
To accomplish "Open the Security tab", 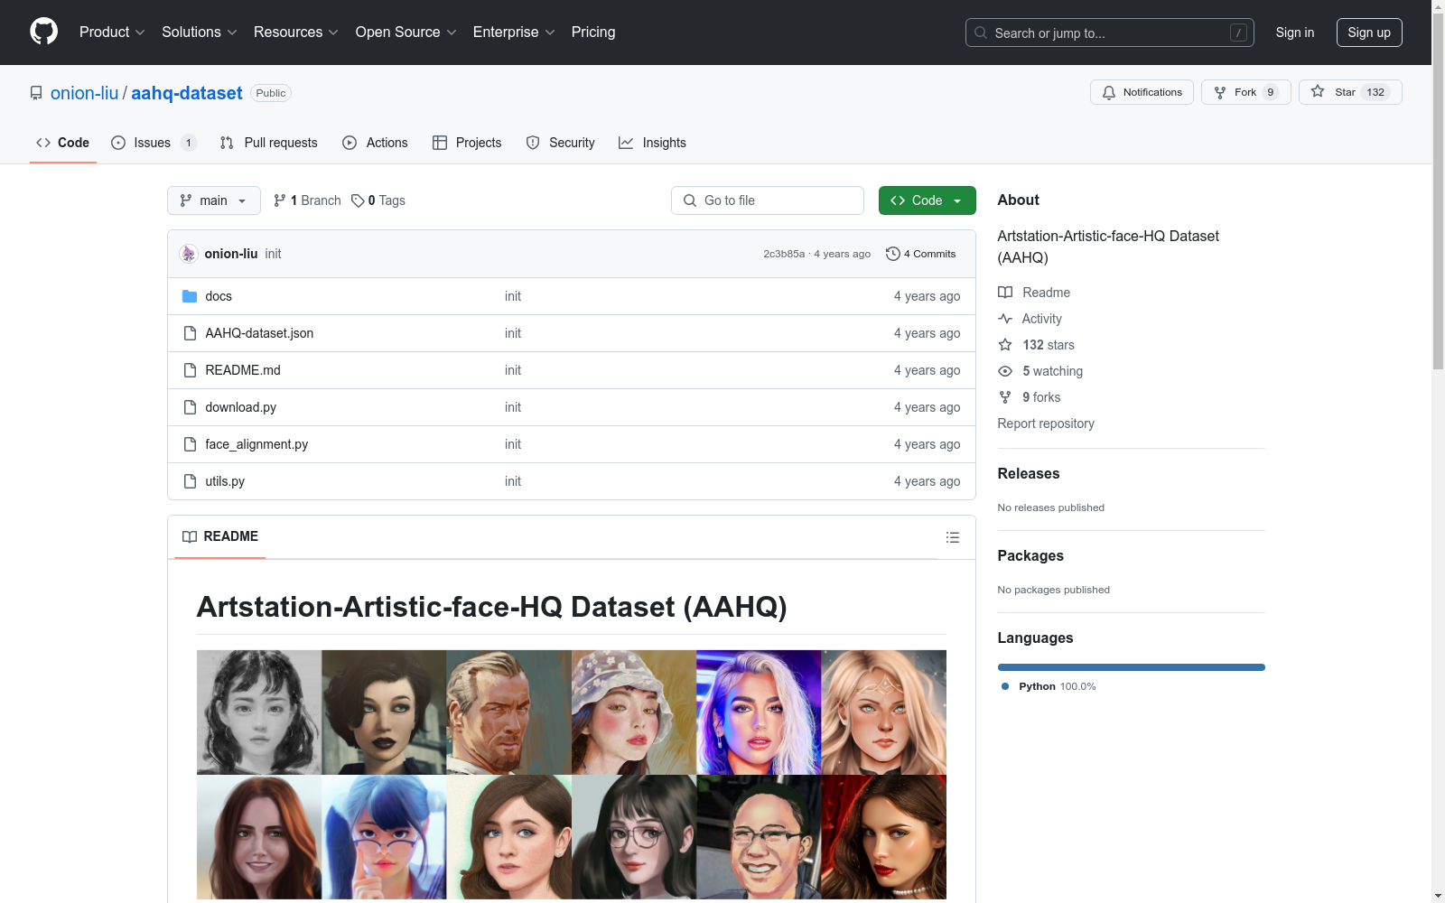I will pyautogui.click(x=560, y=143).
